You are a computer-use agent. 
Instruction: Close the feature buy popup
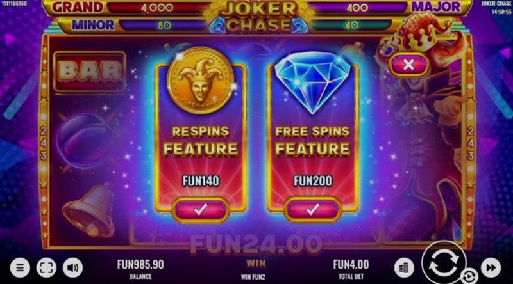point(408,65)
